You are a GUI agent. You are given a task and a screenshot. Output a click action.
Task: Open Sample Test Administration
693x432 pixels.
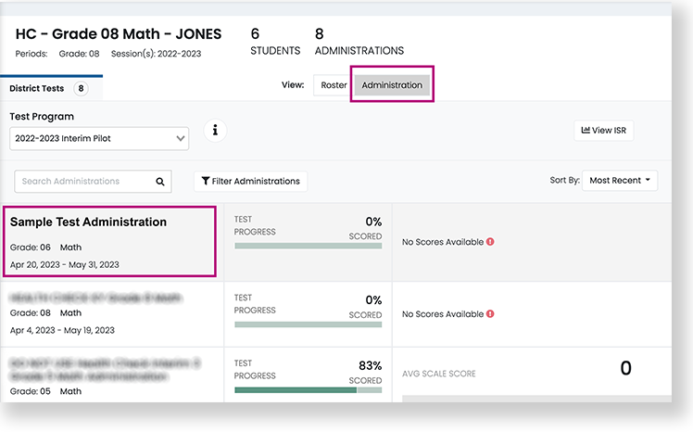[88, 222]
